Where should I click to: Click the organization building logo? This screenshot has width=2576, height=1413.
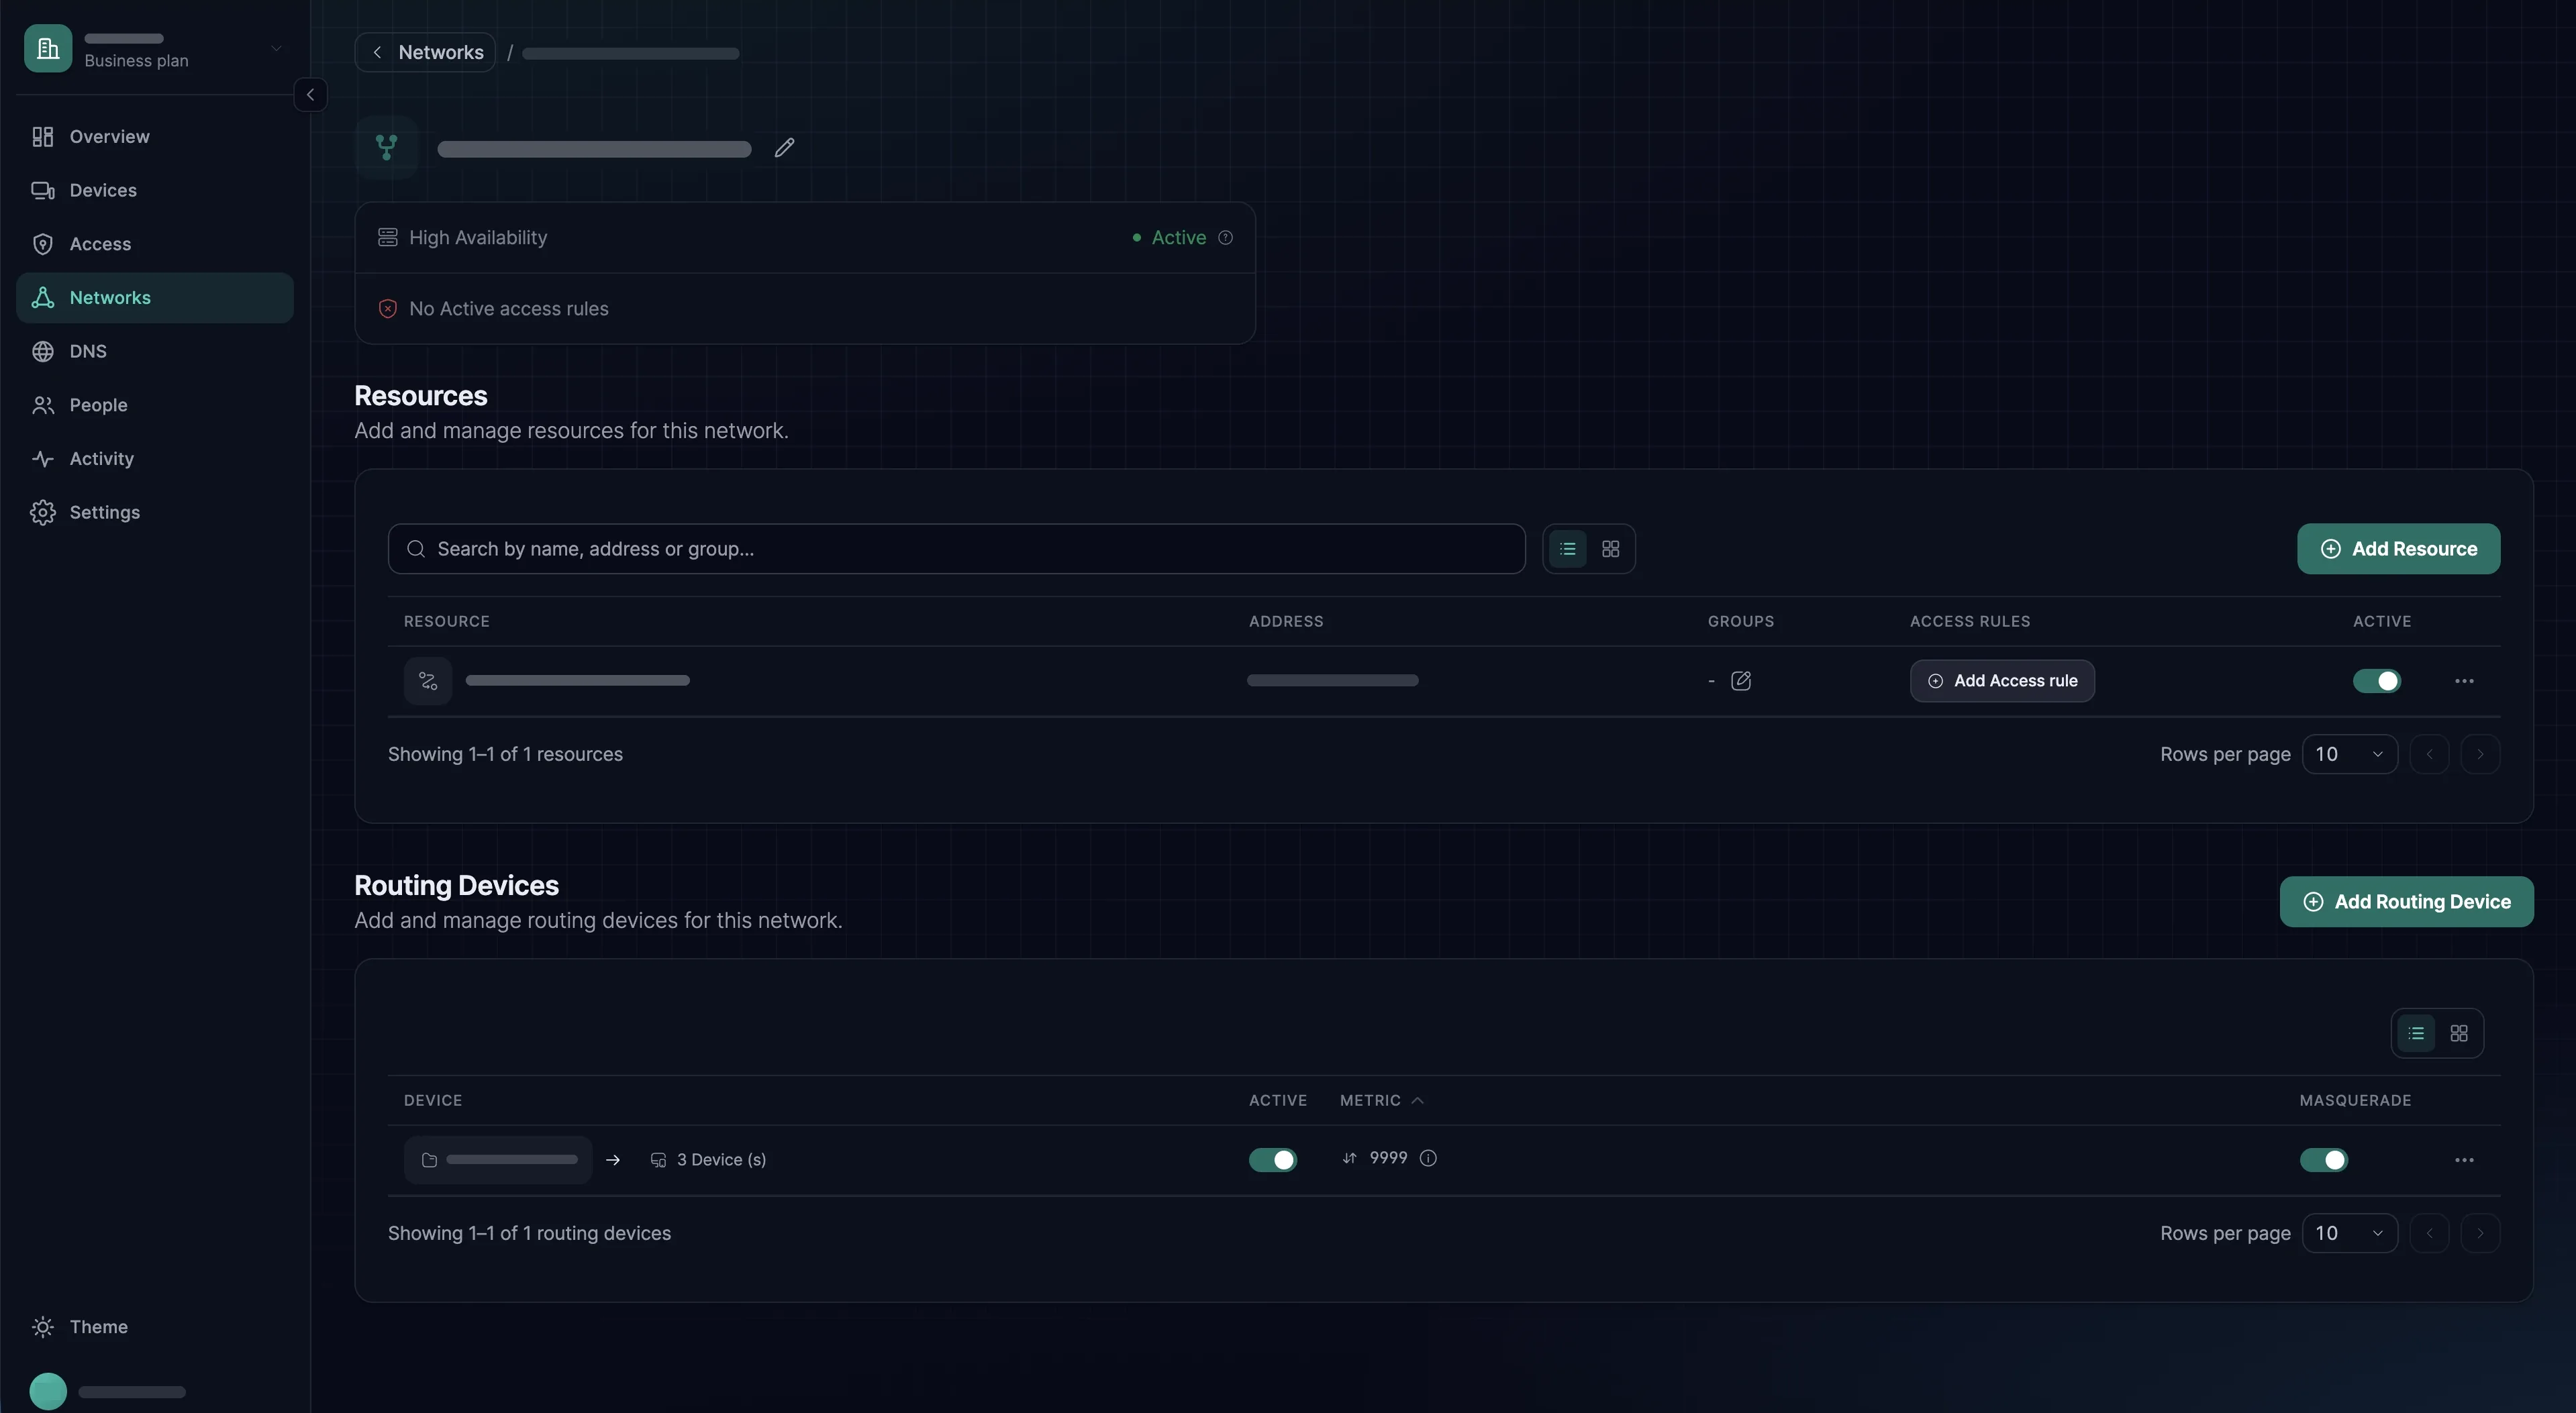[48, 48]
